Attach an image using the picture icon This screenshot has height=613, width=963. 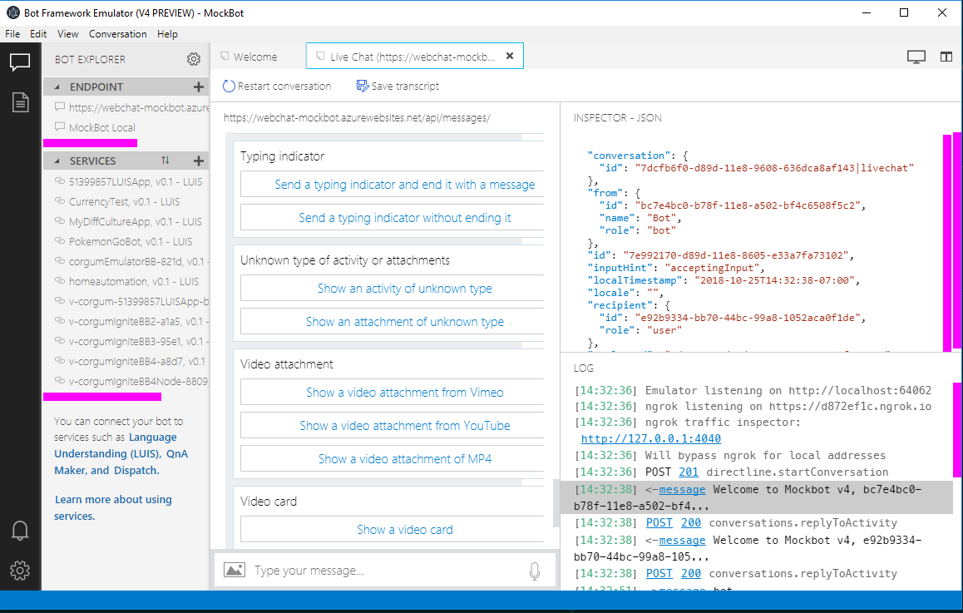[235, 569]
